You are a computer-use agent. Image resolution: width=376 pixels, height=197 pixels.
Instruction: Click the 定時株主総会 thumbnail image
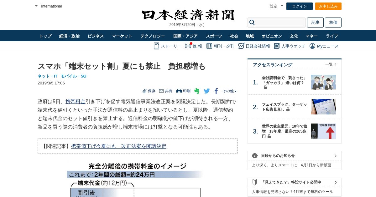pyautogui.click(x=323, y=131)
